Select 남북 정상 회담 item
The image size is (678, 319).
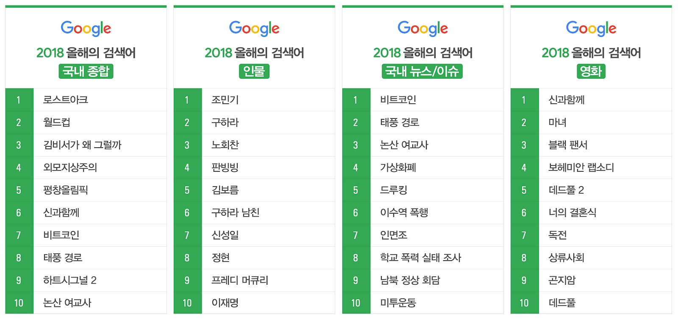pos(410,280)
